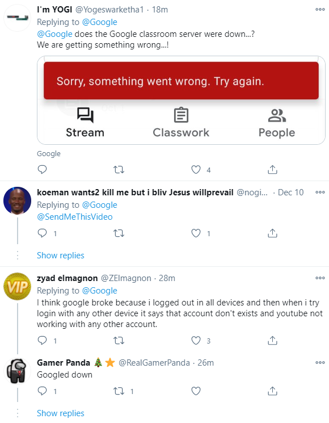The height and width of the screenshot is (423, 329).
Task: Open Gamer Panda's profile avatar
Action: point(17,371)
